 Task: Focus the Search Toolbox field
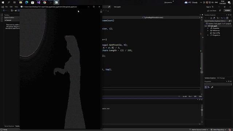12,17
